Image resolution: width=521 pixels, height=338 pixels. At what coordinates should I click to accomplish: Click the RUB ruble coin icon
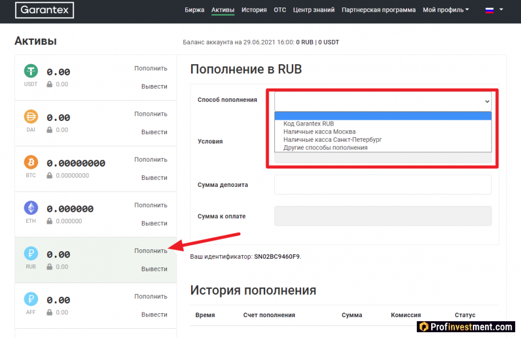(x=31, y=253)
